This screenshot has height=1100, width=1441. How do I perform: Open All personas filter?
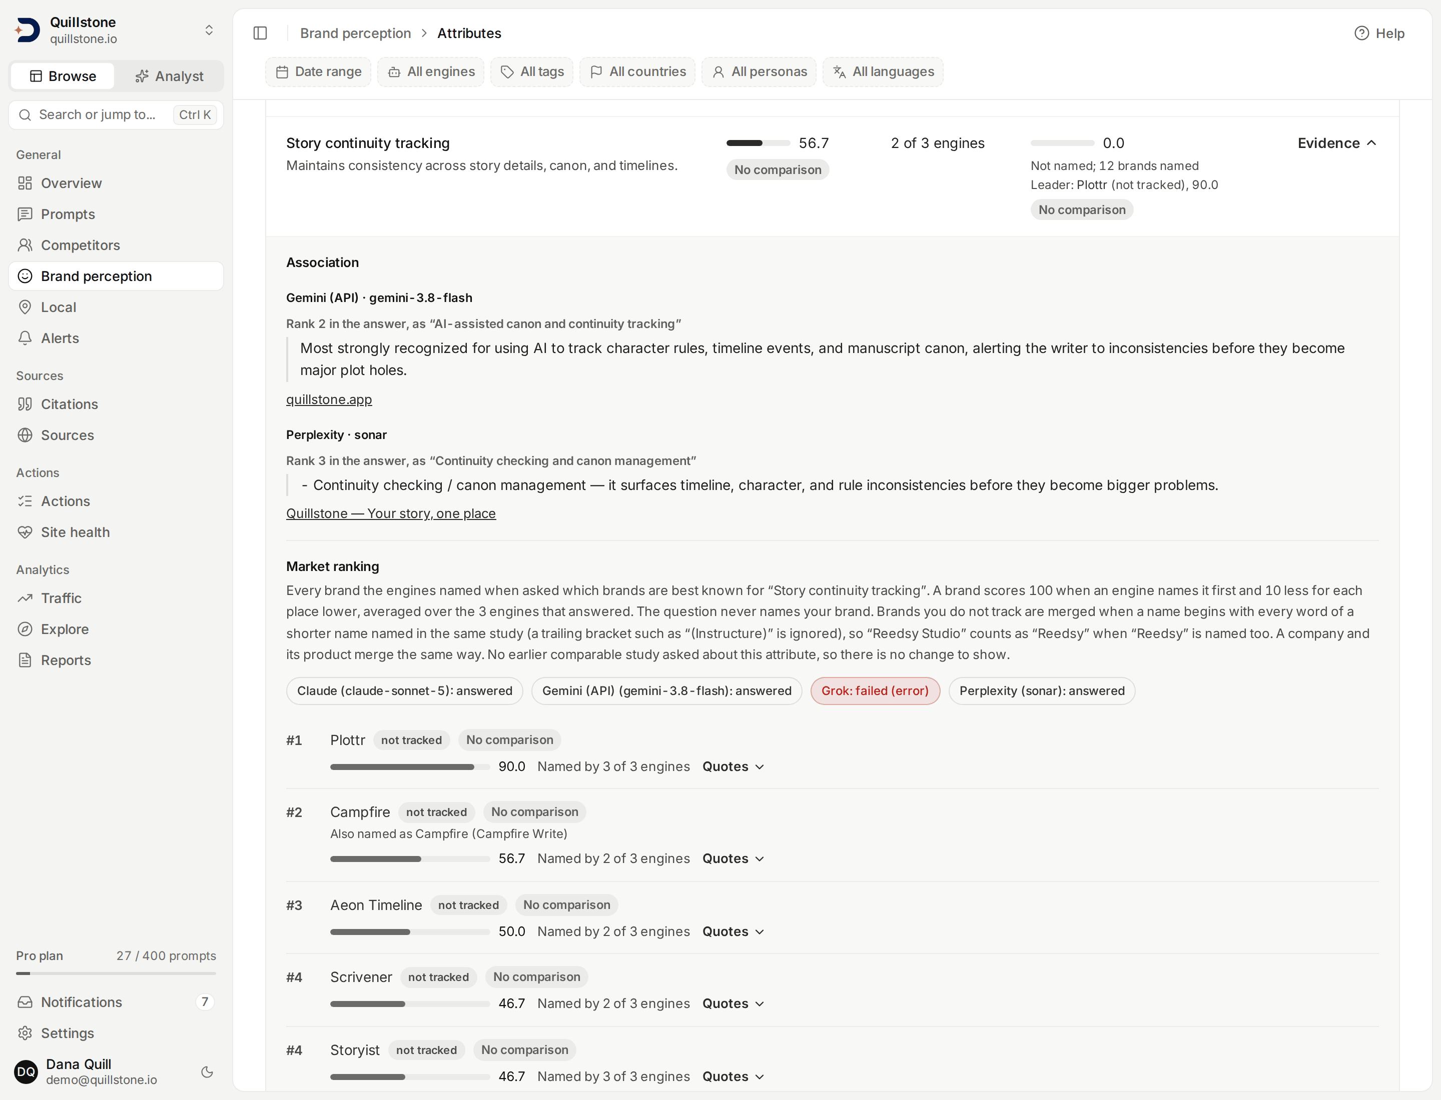point(759,71)
